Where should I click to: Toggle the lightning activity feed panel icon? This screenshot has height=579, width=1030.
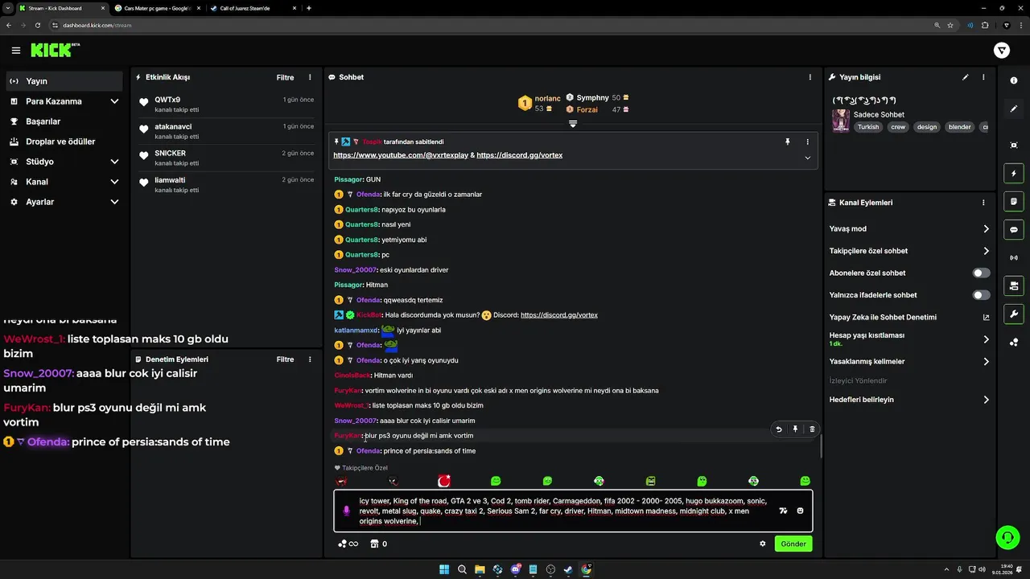pyautogui.click(x=1014, y=173)
